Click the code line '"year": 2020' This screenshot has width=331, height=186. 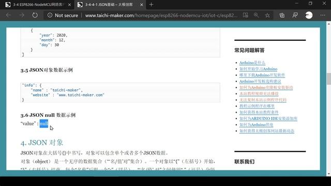[x=53, y=35]
